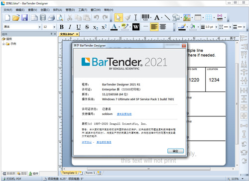This screenshot has height=181, width=249.
Task: Choose the I-beam text cursor tool
Action: pos(135,17)
